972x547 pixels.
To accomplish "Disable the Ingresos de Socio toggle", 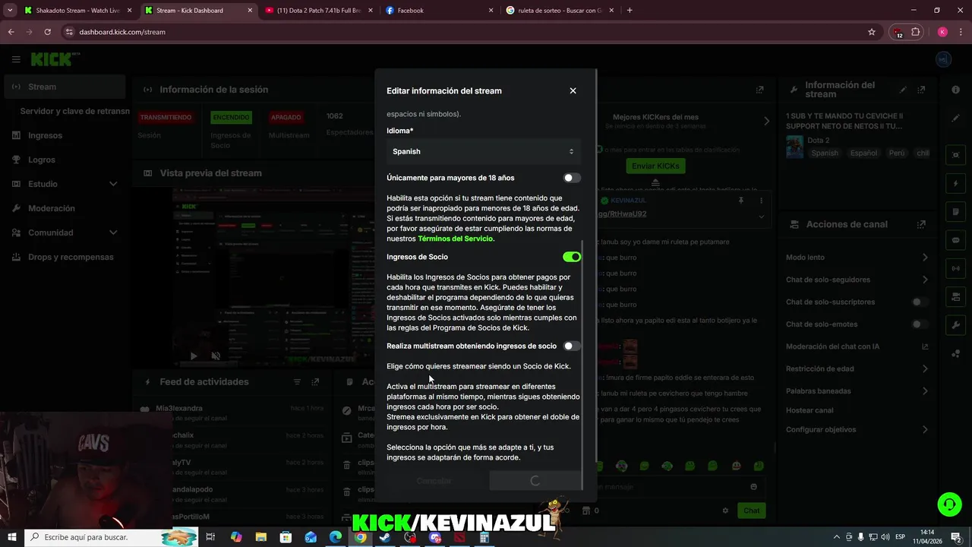I will pyautogui.click(x=572, y=257).
